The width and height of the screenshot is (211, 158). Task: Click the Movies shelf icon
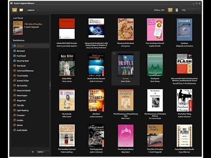pos(15,125)
